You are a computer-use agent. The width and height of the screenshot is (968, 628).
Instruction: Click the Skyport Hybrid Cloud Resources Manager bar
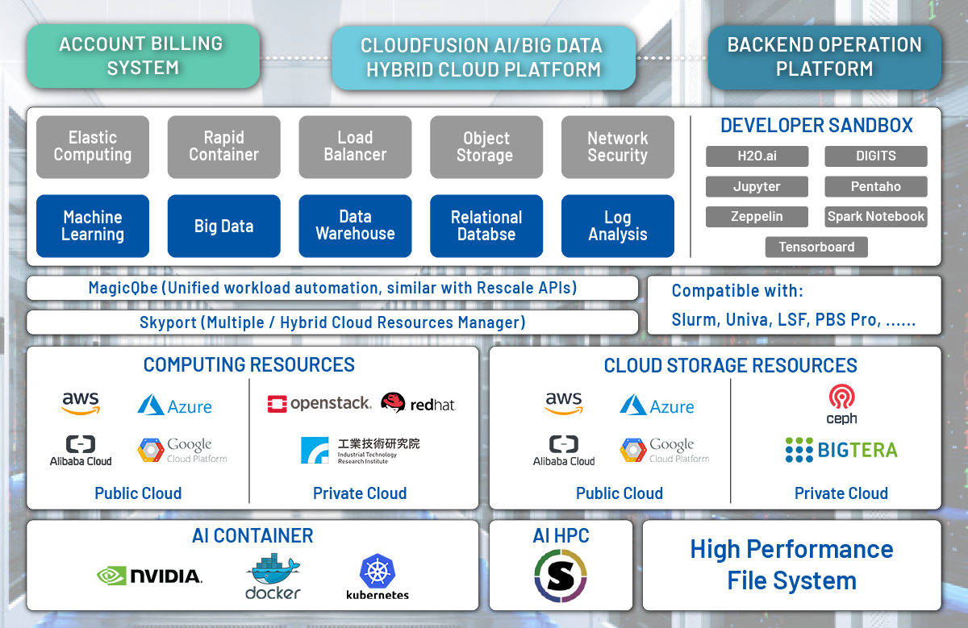click(x=332, y=322)
